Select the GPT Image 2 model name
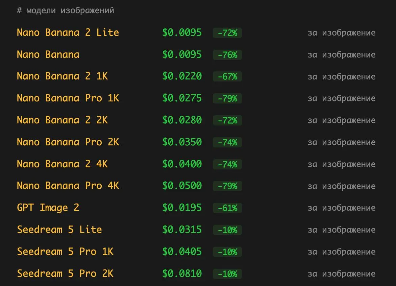Screen dimensions: 396x286 (48, 208)
